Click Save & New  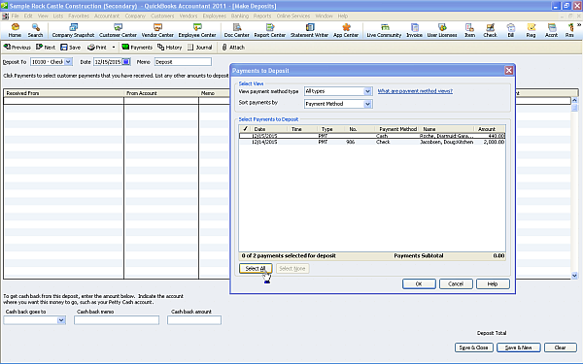518,347
